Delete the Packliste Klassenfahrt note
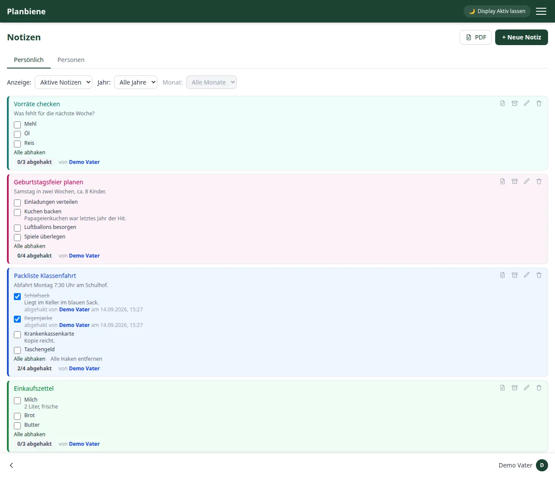This screenshot has height=477, width=555. (x=539, y=275)
